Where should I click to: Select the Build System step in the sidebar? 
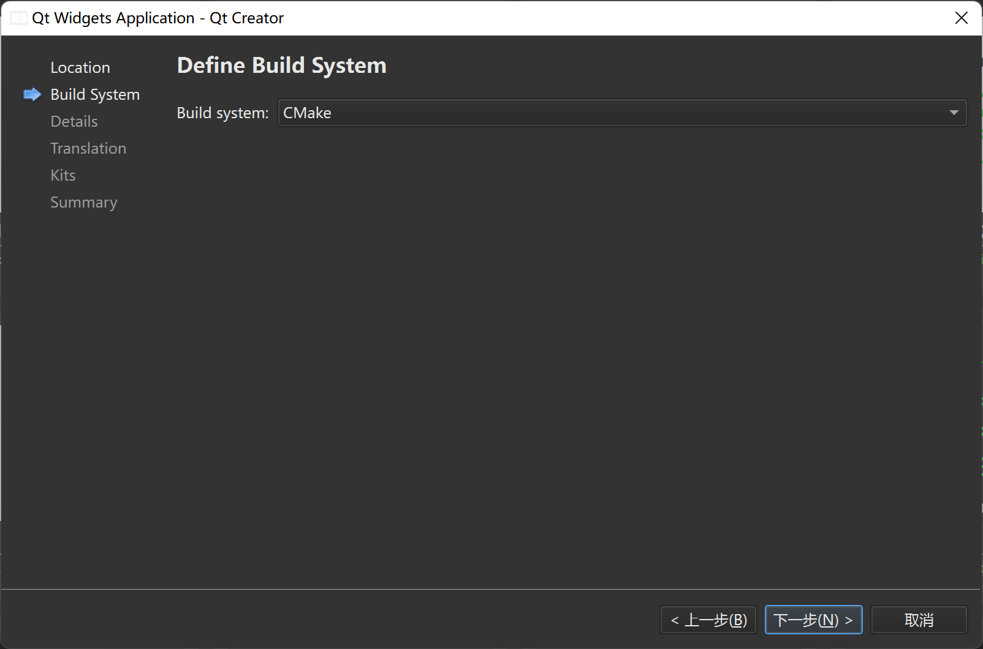(95, 94)
